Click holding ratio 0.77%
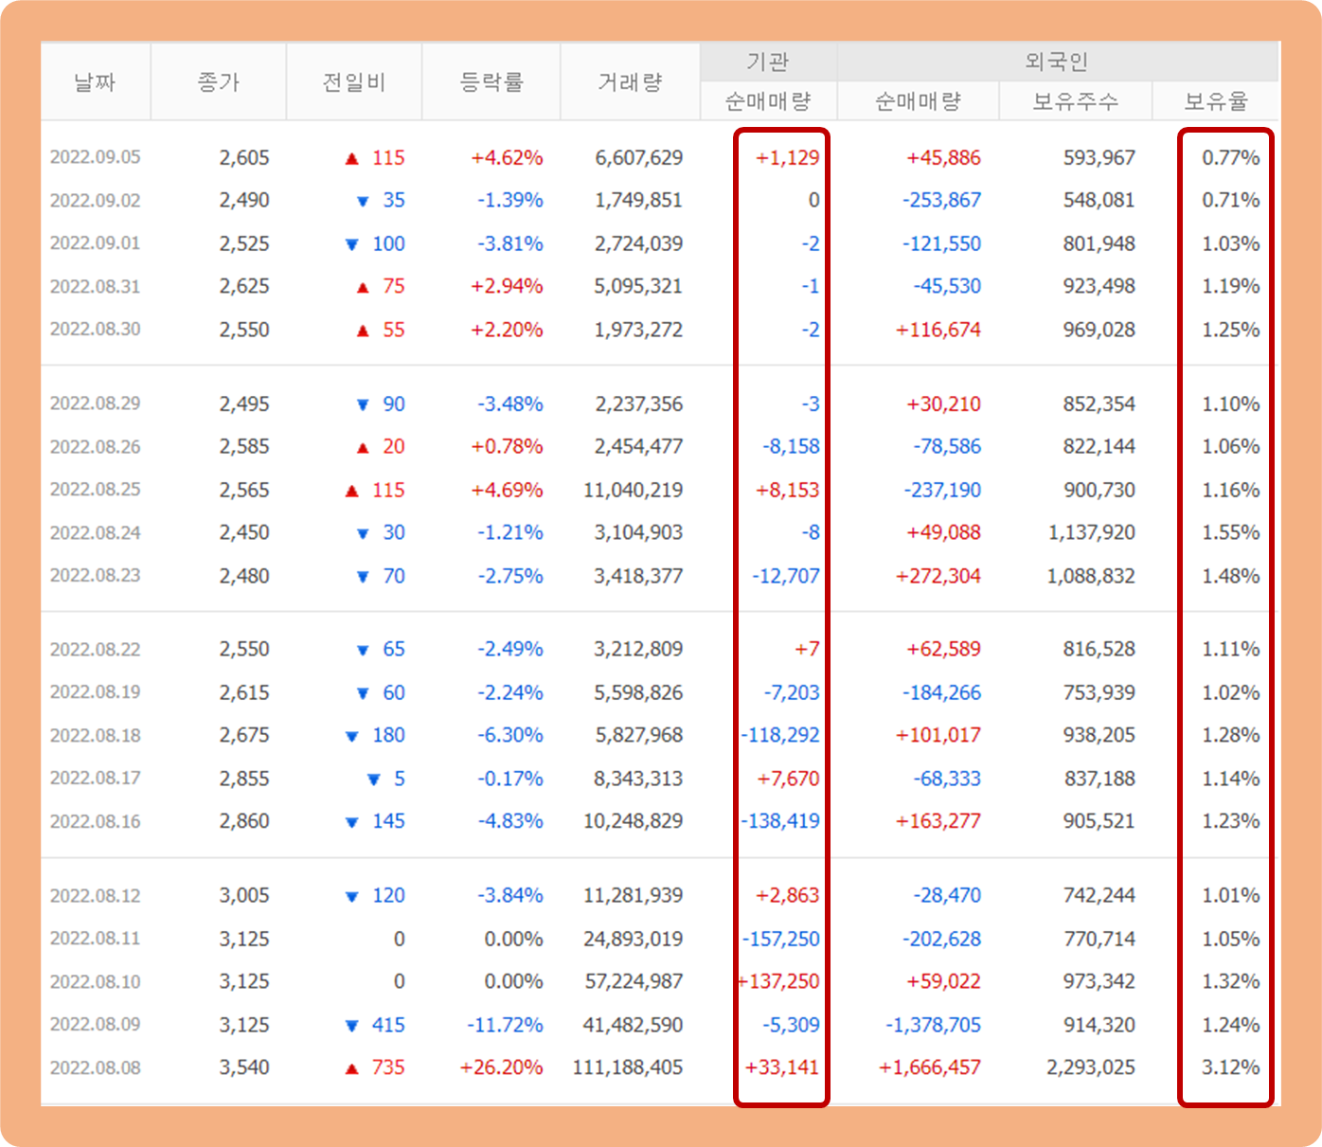 point(1231,157)
